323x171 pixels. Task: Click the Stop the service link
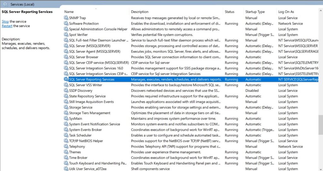(5, 21)
